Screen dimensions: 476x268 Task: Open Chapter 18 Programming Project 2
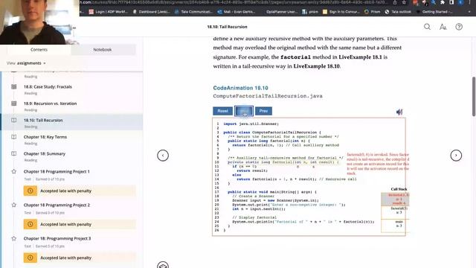pos(57,205)
